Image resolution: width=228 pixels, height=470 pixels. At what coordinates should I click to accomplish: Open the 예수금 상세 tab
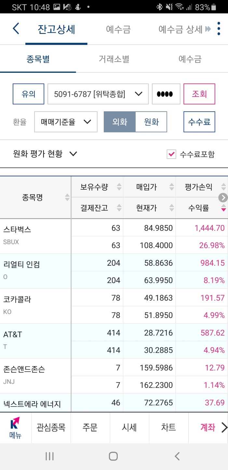(181, 29)
